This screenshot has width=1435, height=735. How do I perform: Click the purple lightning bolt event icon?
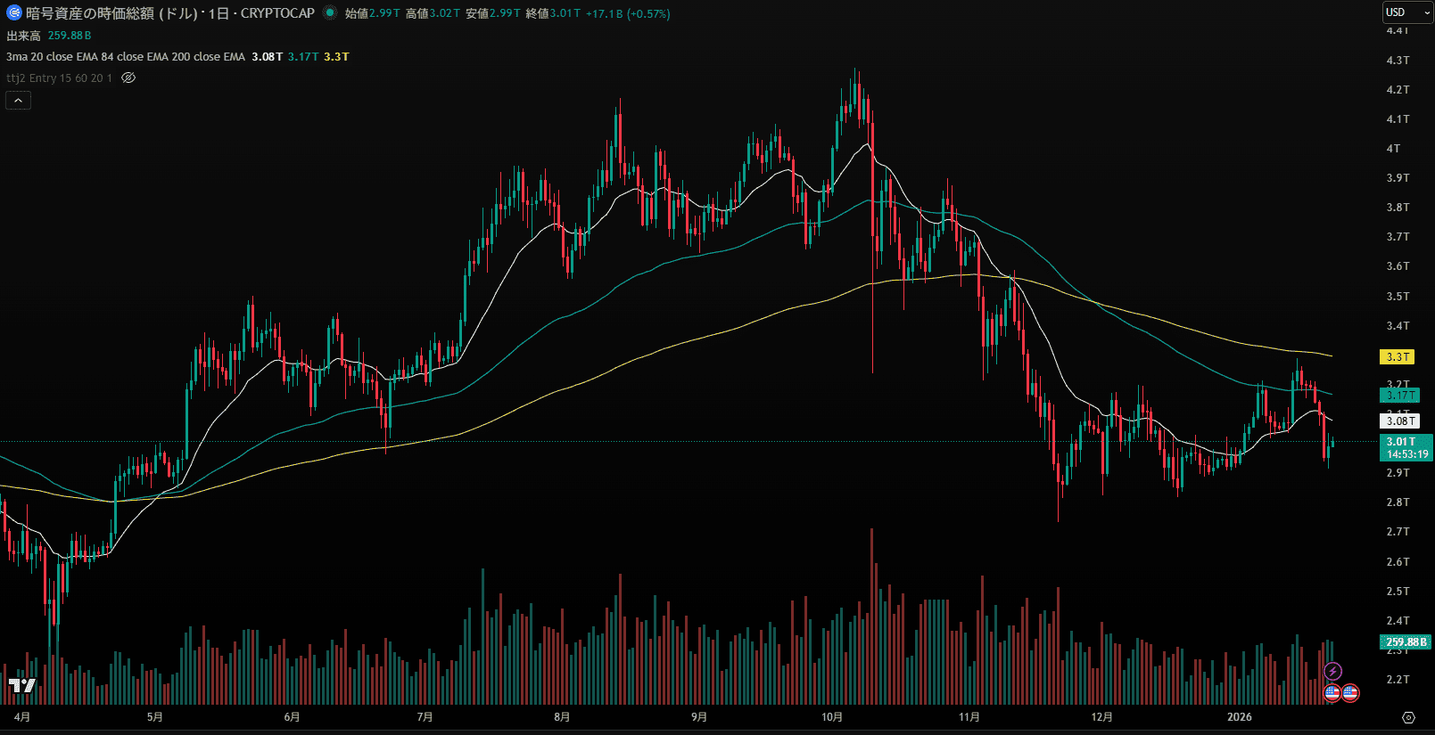(x=1332, y=671)
